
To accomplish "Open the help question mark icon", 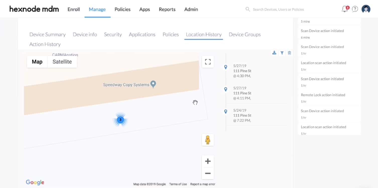I will click(x=355, y=9).
